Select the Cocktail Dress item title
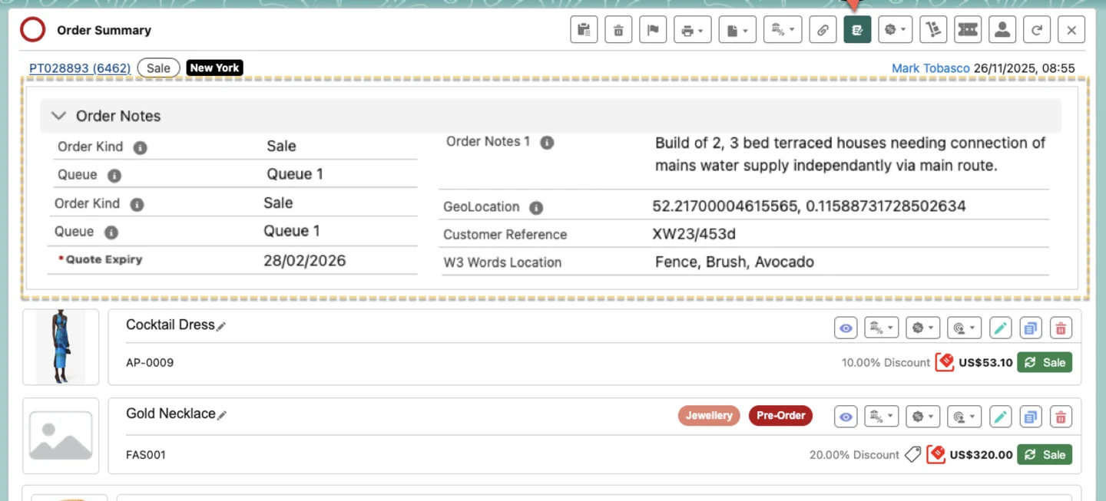Viewport: 1106px width, 501px height. [171, 325]
